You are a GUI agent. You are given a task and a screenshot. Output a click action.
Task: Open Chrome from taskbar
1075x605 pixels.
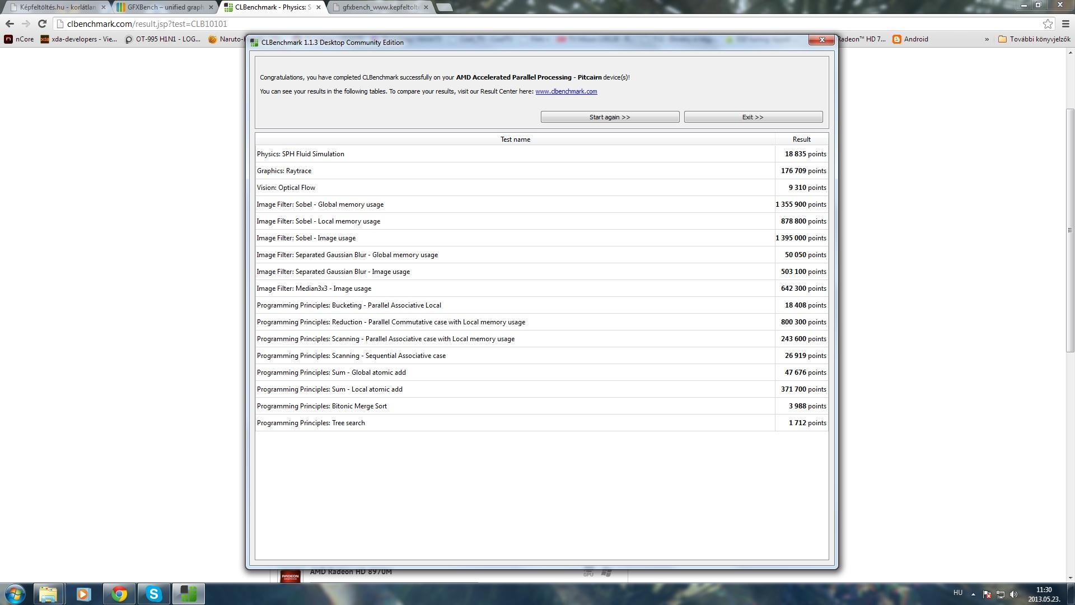119,594
